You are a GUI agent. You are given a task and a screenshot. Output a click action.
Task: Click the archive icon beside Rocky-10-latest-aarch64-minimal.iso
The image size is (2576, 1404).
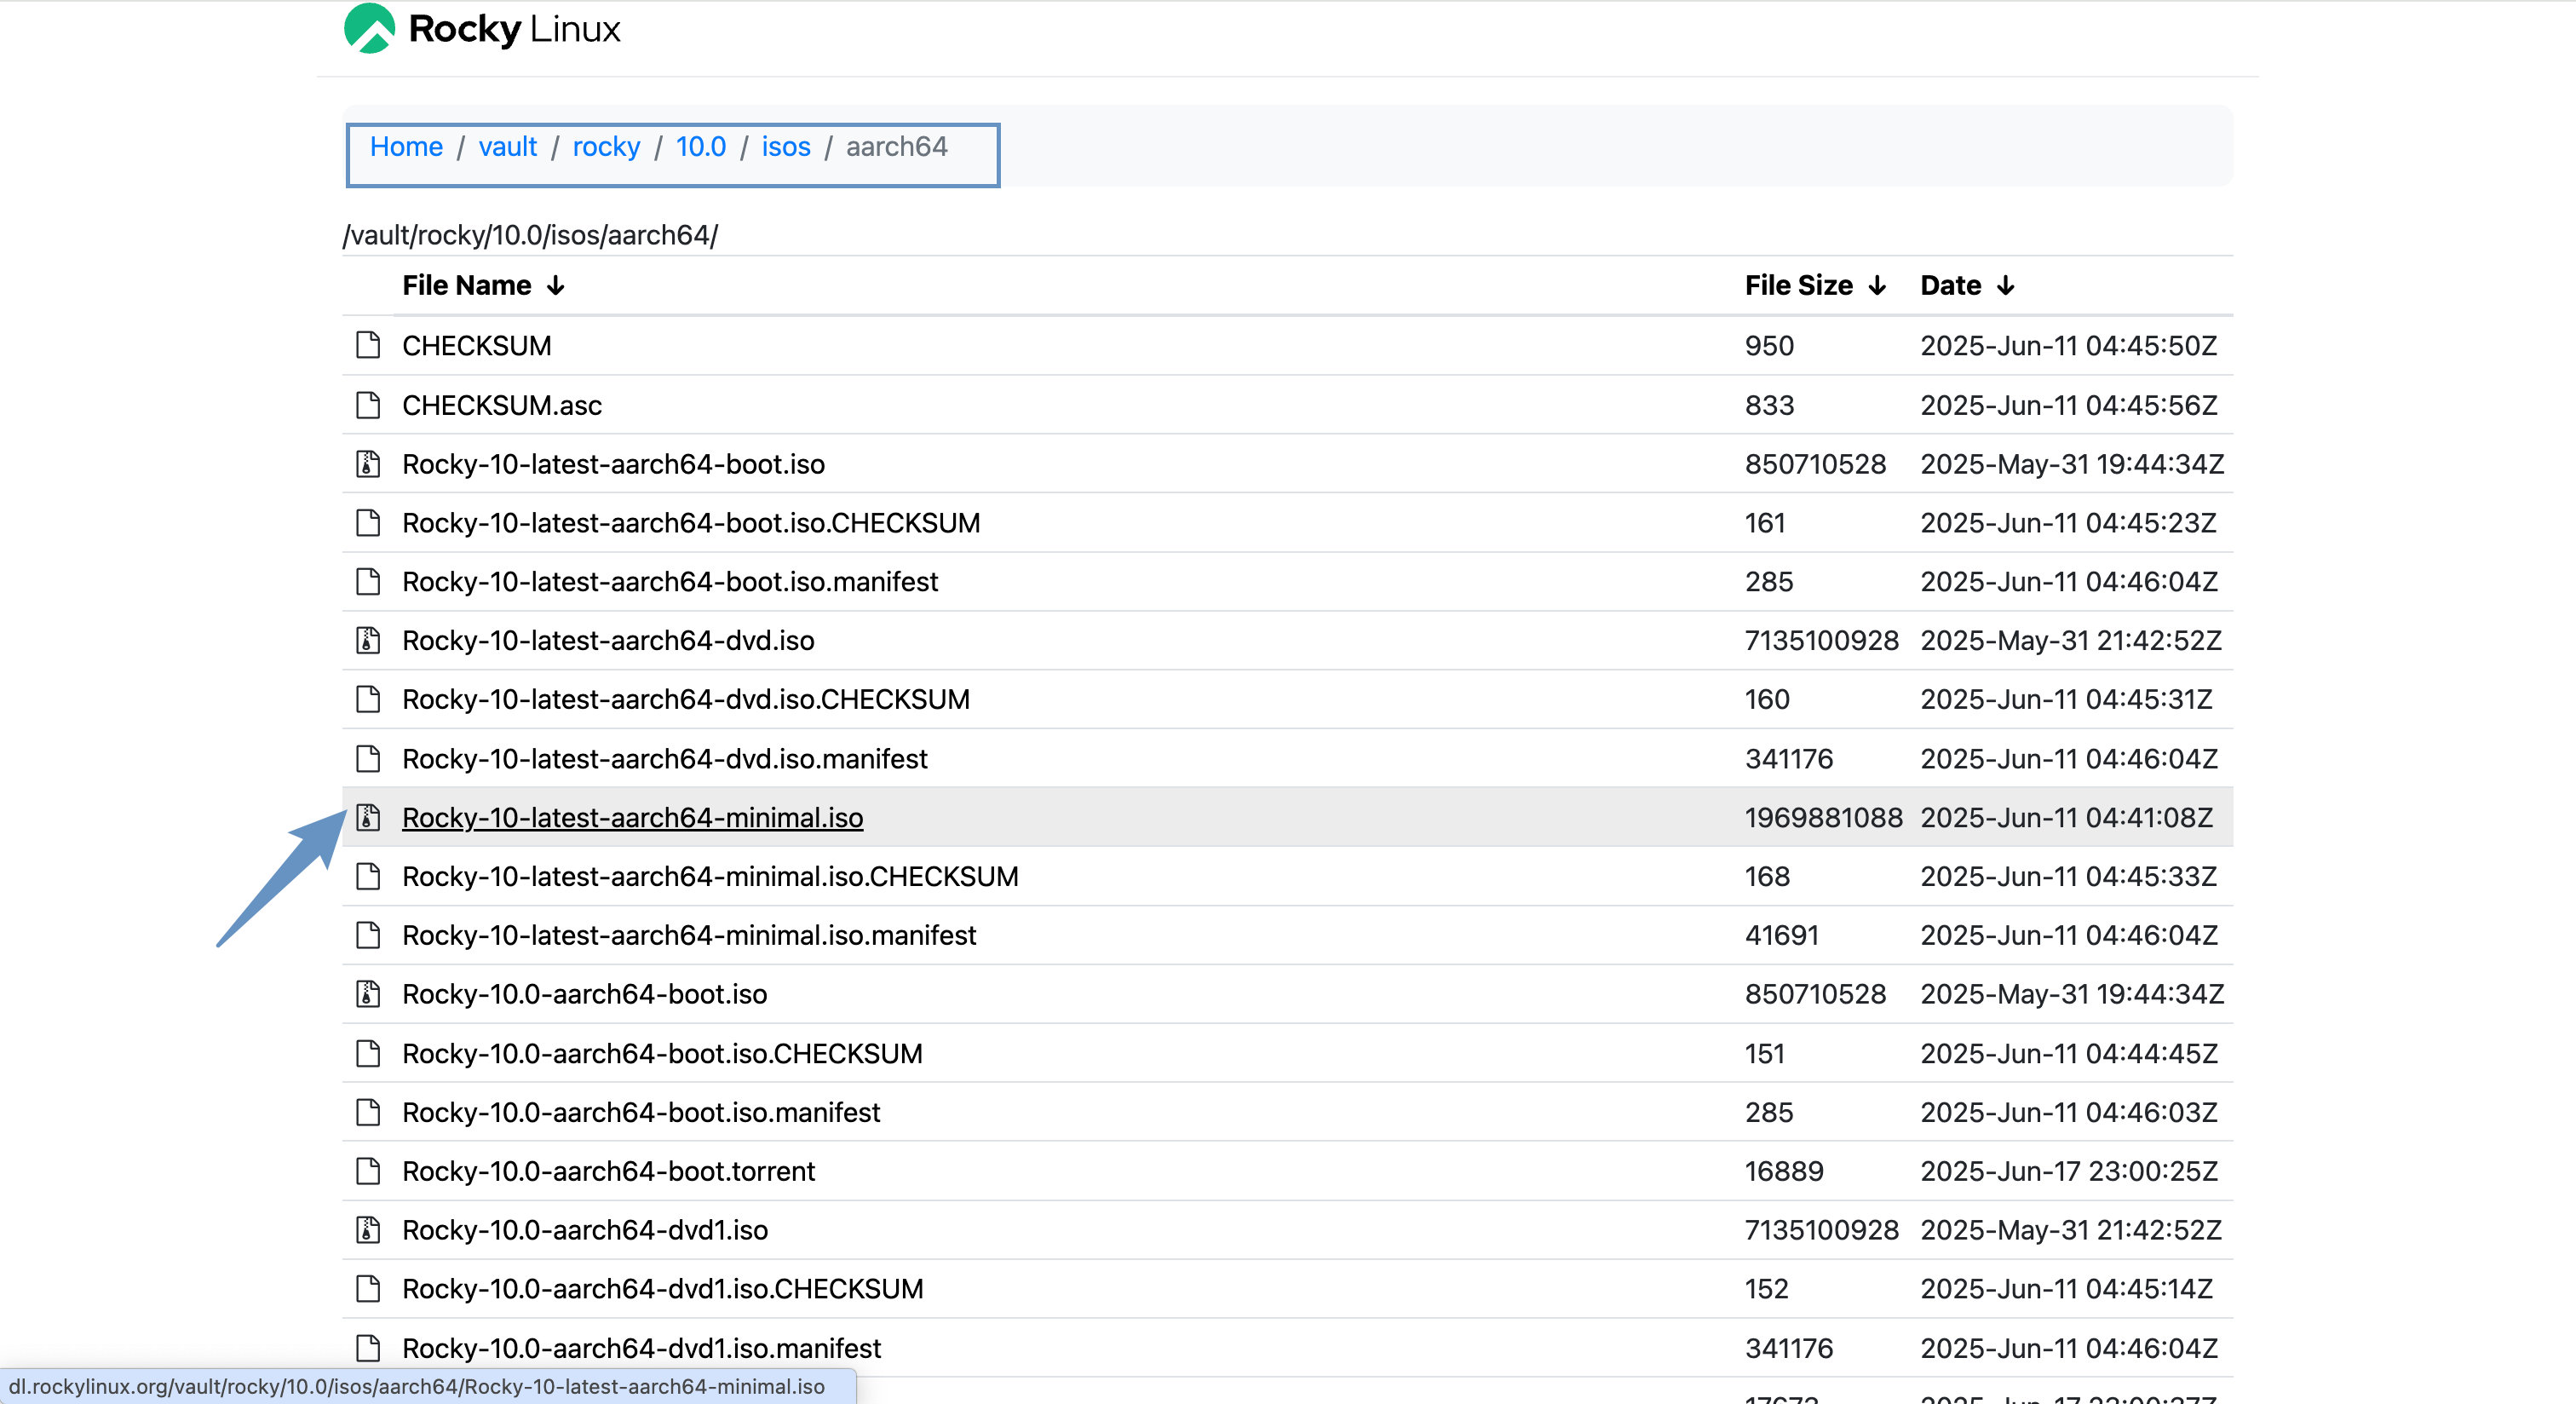tap(368, 817)
